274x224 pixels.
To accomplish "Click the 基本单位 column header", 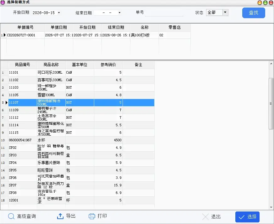I will click(x=80, y=65).
